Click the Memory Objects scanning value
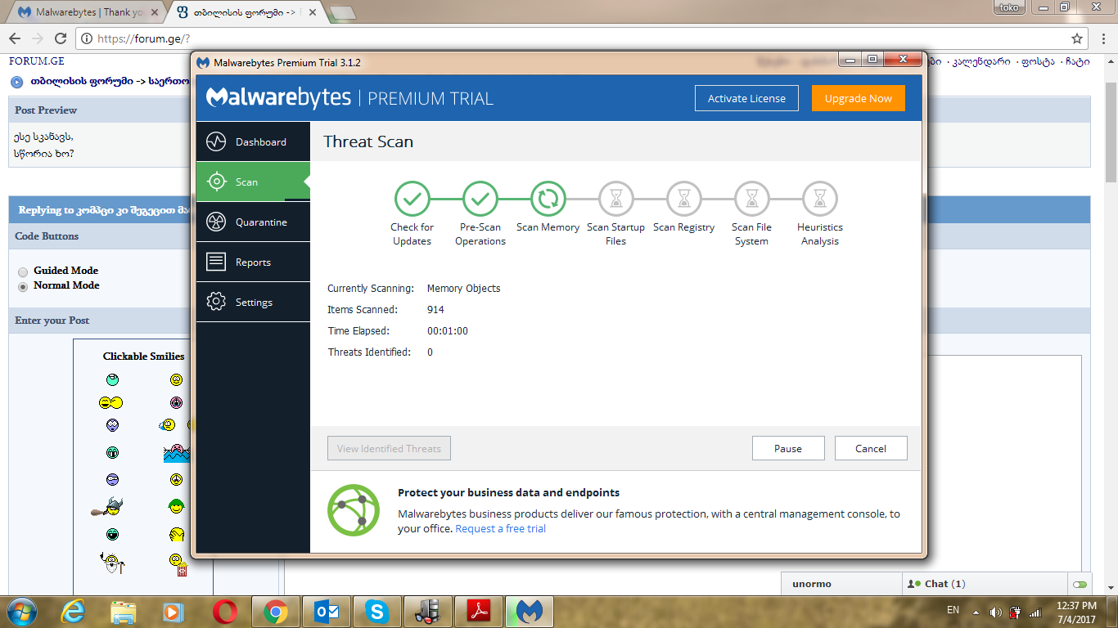 coord(463,289)
